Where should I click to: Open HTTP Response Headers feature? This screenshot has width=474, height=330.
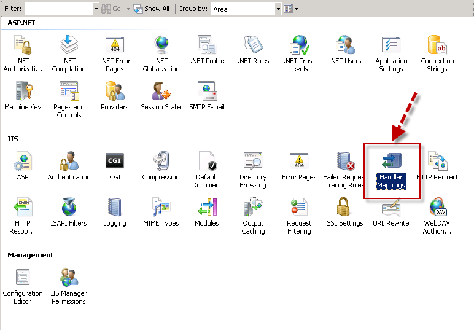click(x=23, y=216)
